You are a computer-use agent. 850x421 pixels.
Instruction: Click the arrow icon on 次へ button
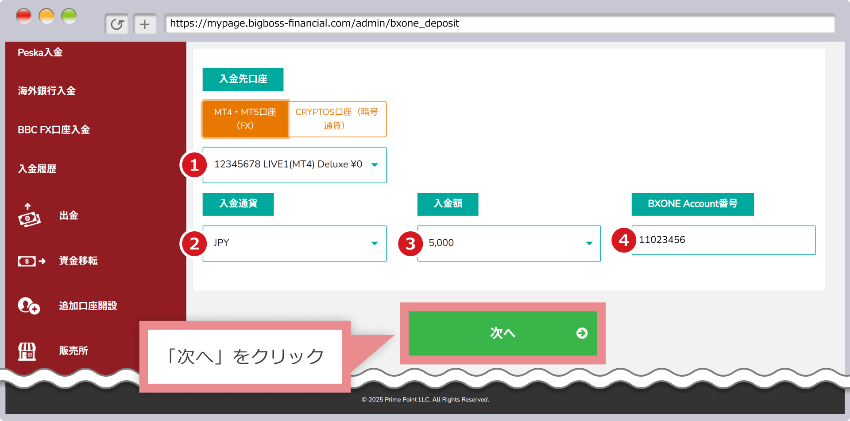582,333
